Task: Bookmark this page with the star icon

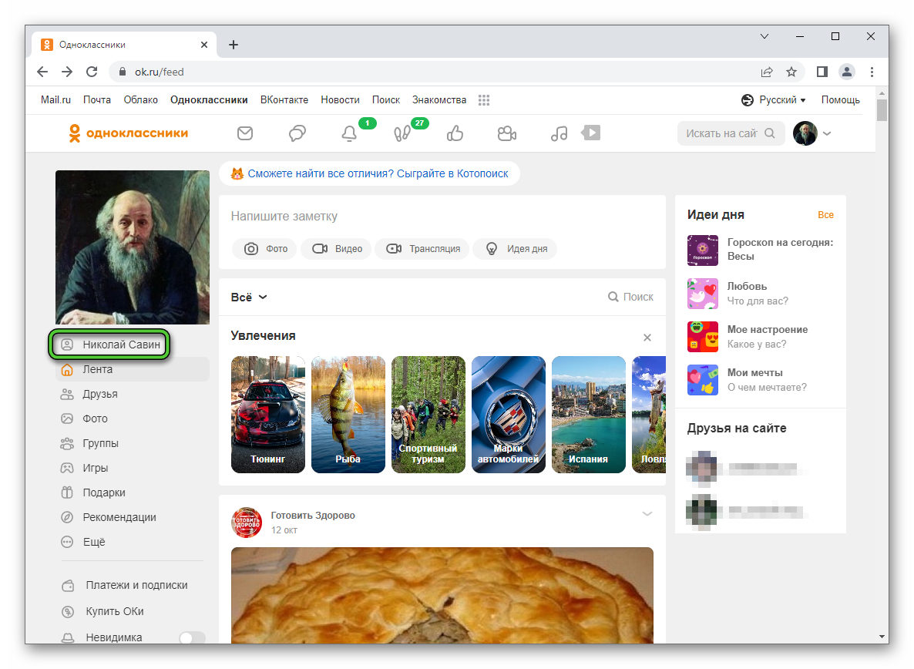Action: [791, 72]
